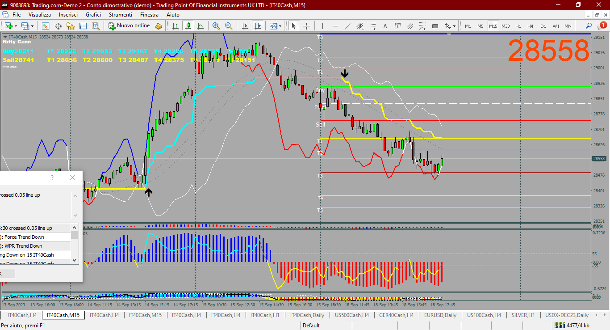The width and height of the screenshot is (610, 330).
Task: Open the search magnifier icon
Action: [589, 26]
